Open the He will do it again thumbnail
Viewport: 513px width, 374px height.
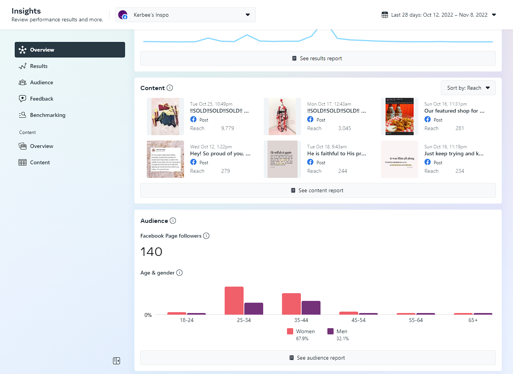(282, 159)
